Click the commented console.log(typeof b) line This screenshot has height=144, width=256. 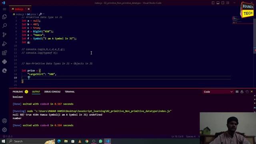click(x=40, y=53)
